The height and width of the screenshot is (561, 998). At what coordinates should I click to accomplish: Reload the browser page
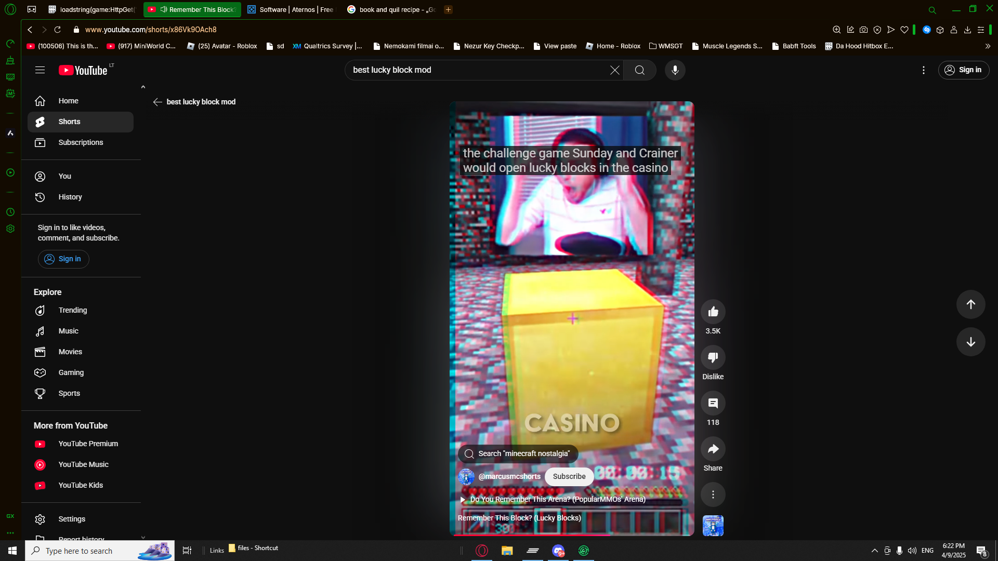58,30
